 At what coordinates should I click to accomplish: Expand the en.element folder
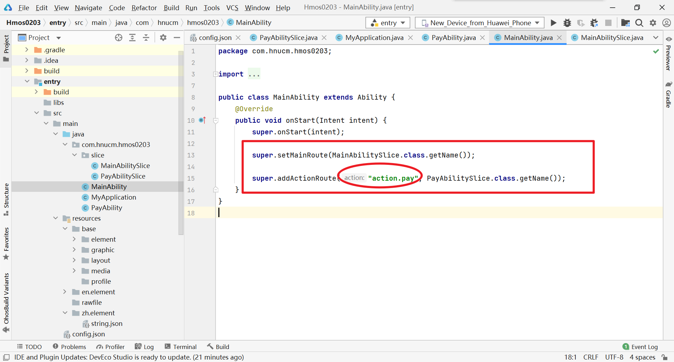coord(65,292)
